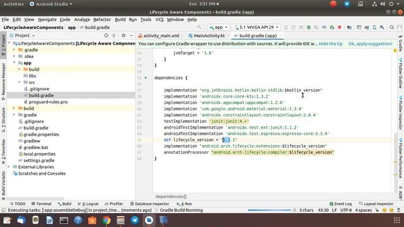Viewport: 404px width, 227px height.
Task: Open the Analyze menu
Action: 82,20
